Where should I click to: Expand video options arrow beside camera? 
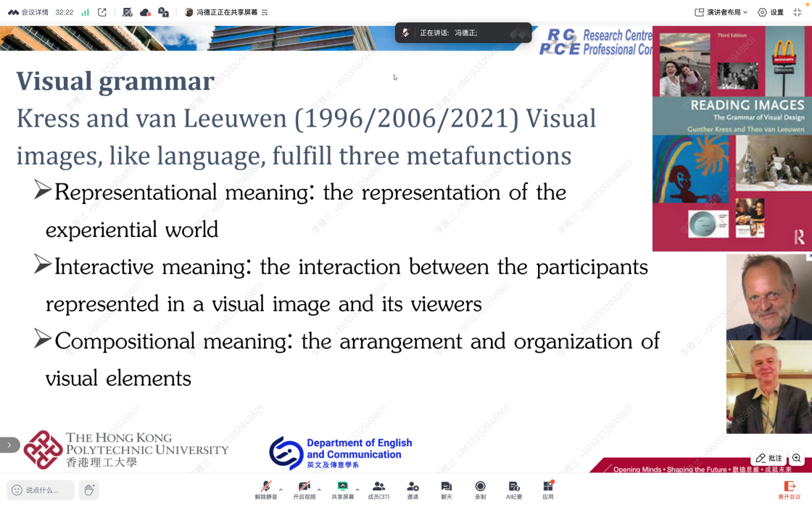point(319,490)
